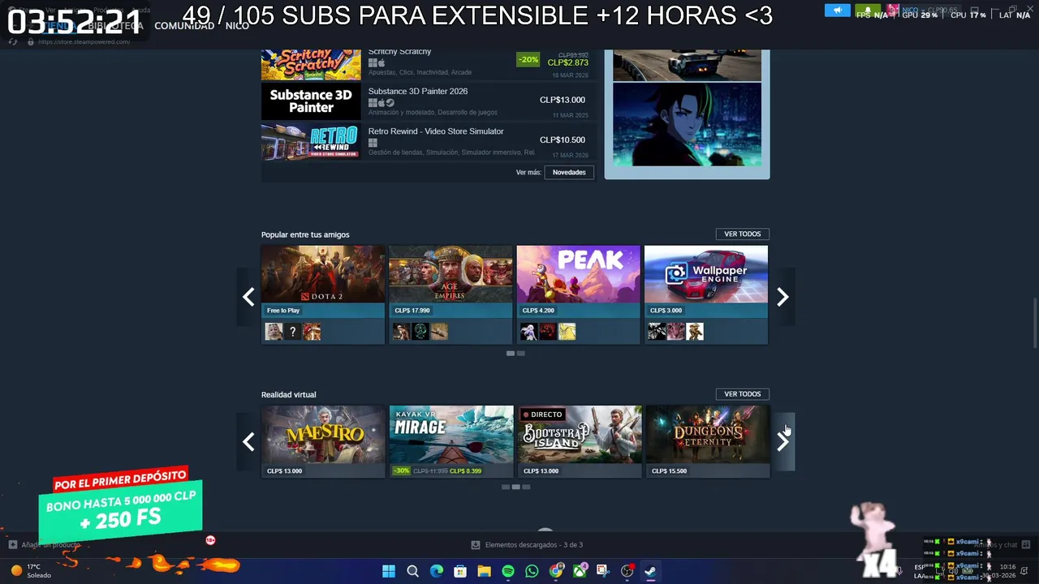This screenshot has width=1039, height=584.
Task: Open the anime character screenshot preview
Action: tap(687, 124)
